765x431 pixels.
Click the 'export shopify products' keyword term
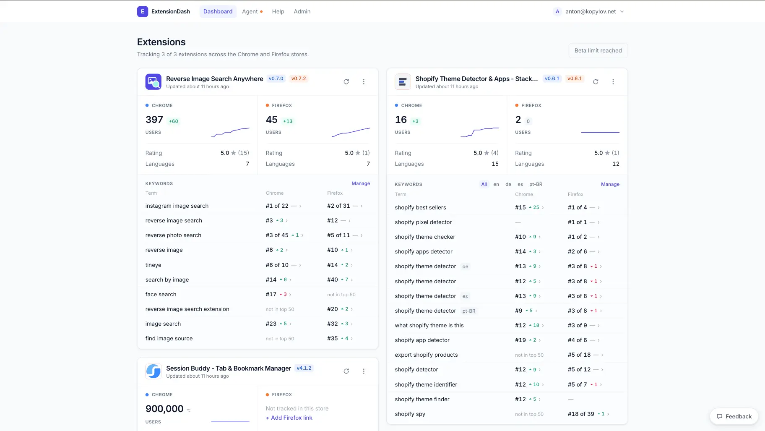(x=426, y=355)
